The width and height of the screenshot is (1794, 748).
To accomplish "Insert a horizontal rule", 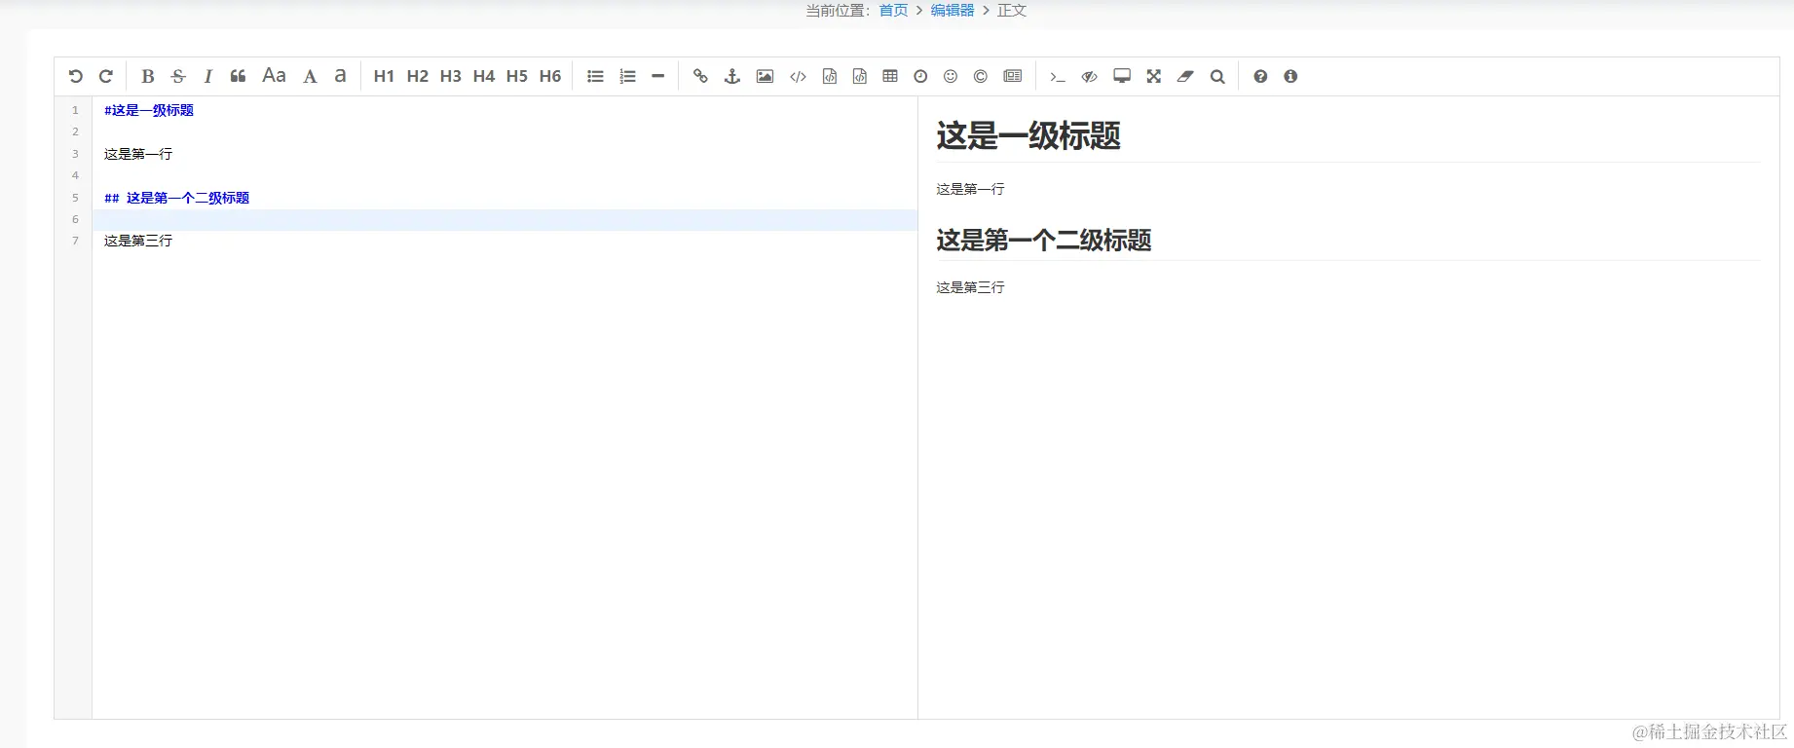I will click(658, 76).
